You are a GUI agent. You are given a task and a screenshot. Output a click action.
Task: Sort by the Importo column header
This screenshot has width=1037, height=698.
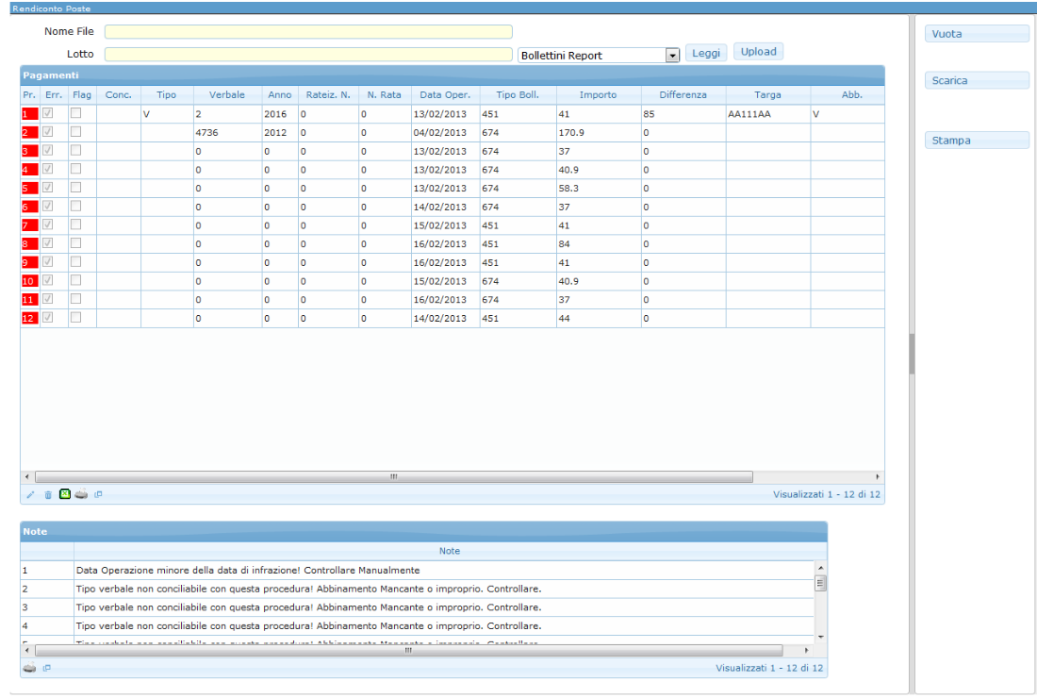pos(598,95)
